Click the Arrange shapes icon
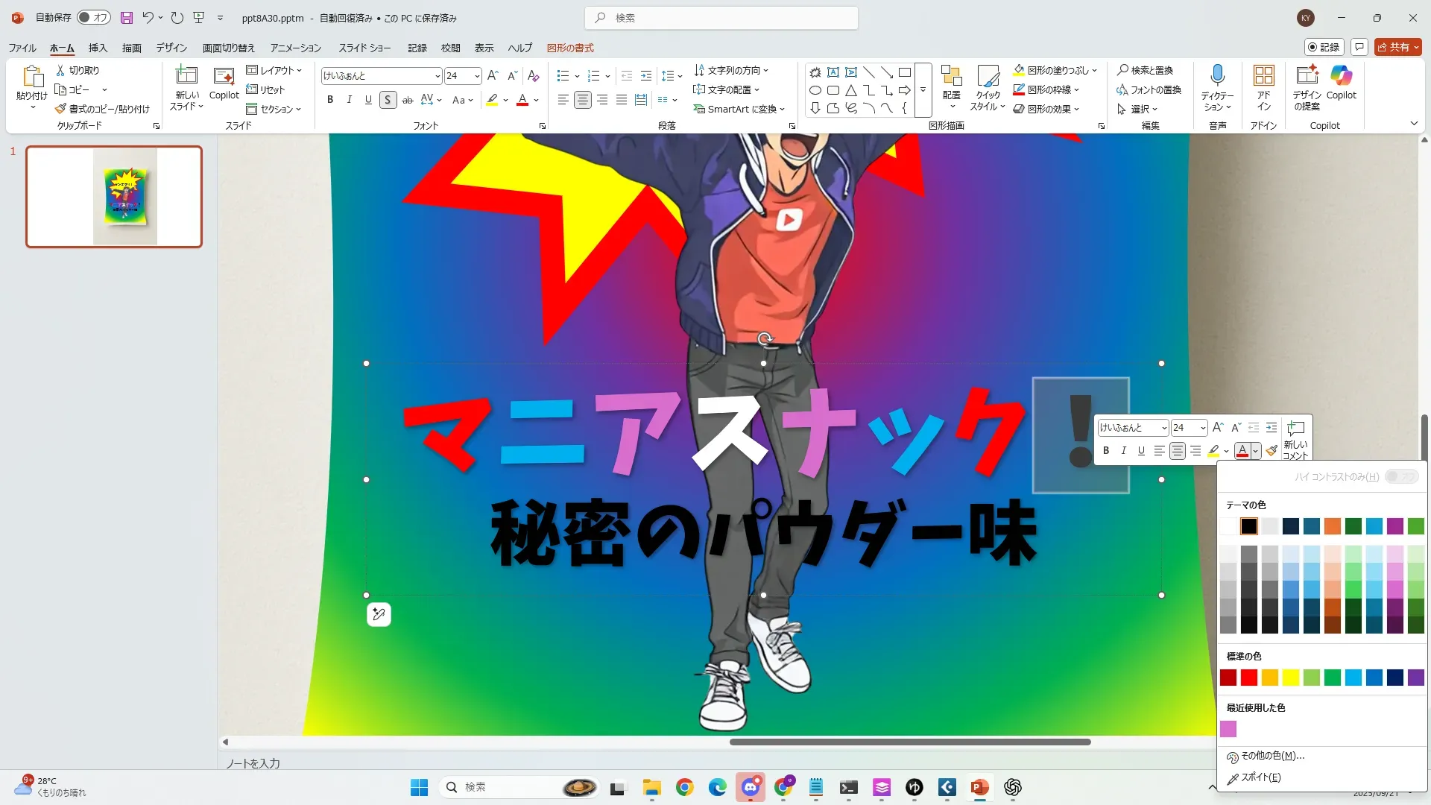The height and width of the screenshot is (805, 1431). click(x=951, y=75)
